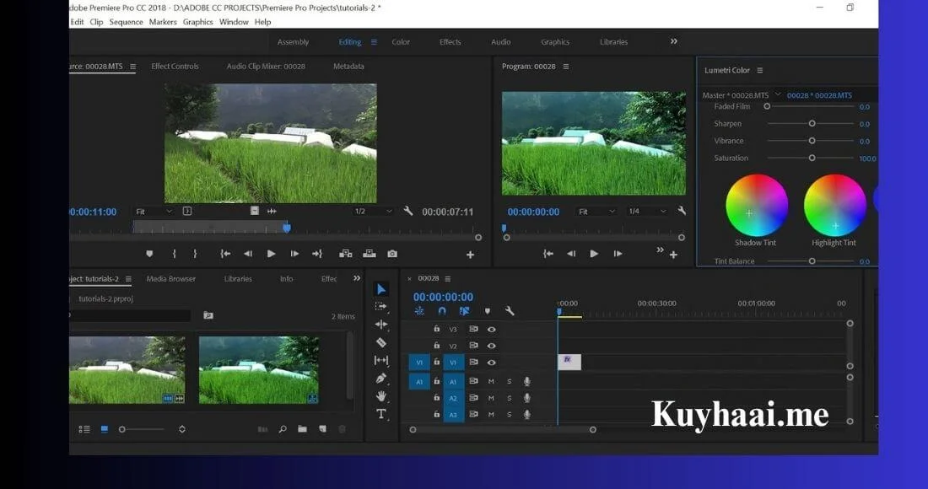928x489 pixels.
Task: Create New Bin in Project panel
Action: [302, 429]
